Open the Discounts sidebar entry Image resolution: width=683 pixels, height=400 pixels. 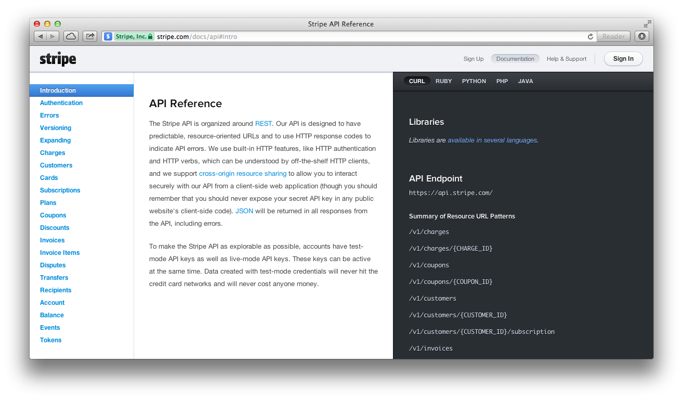click(55, 228)
